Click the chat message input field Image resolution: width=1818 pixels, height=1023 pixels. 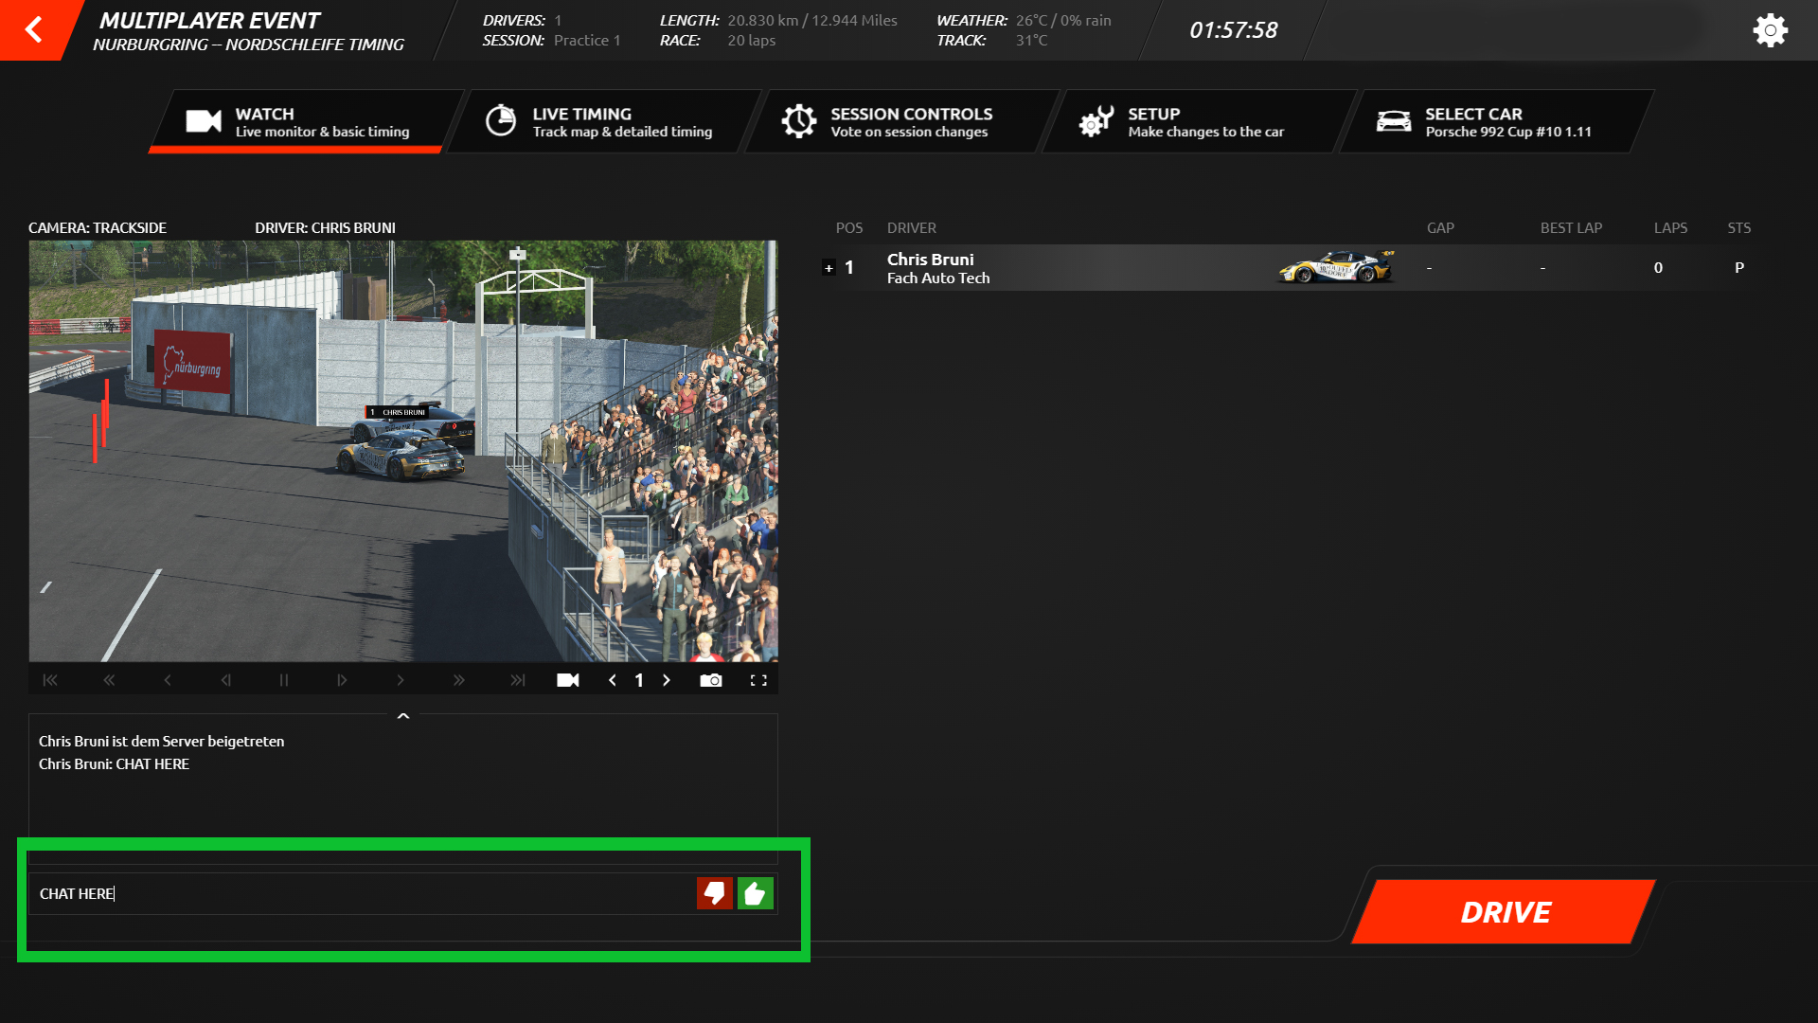click(362, 893)
